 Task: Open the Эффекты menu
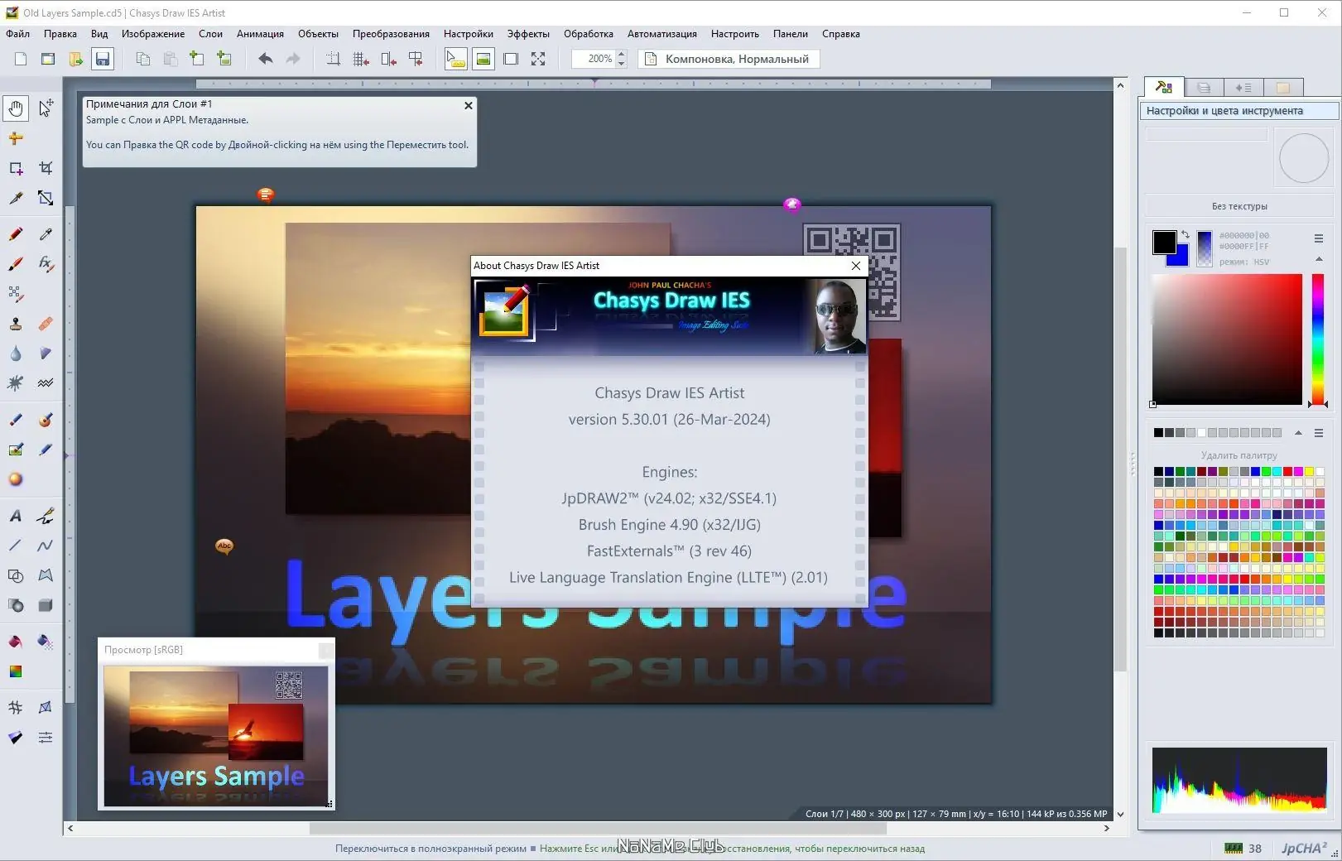528,34
